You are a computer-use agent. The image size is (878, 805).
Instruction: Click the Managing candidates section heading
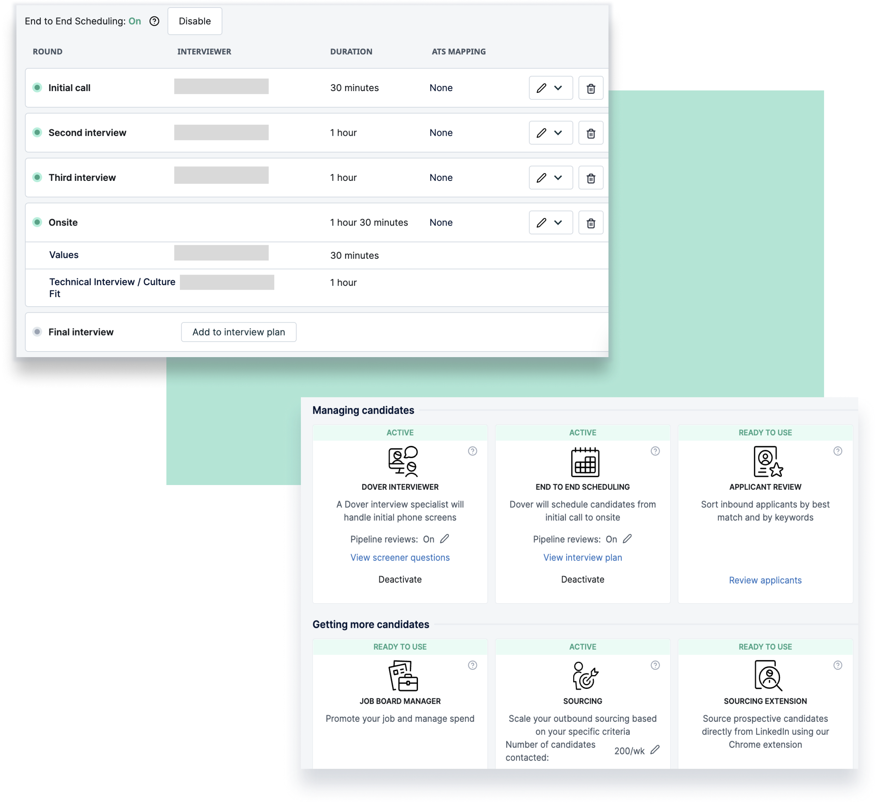coord(363,410)
